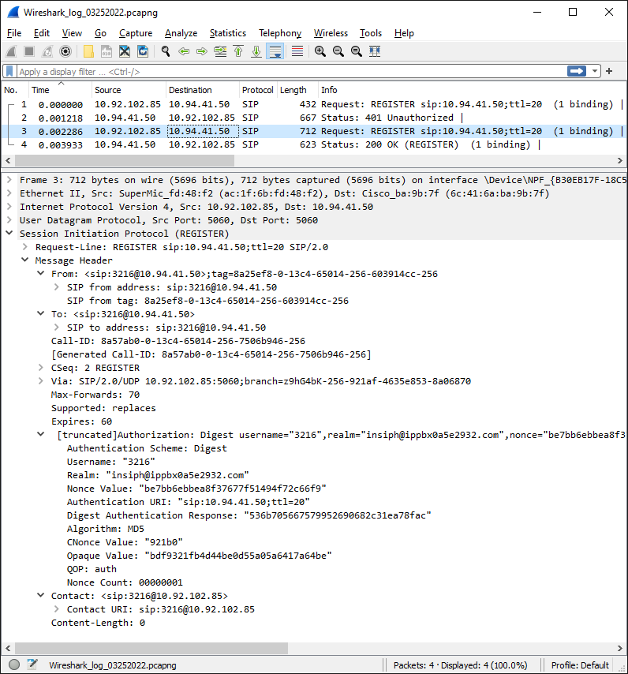Open the File menu
Screen dimensions: 628x674
14,33
